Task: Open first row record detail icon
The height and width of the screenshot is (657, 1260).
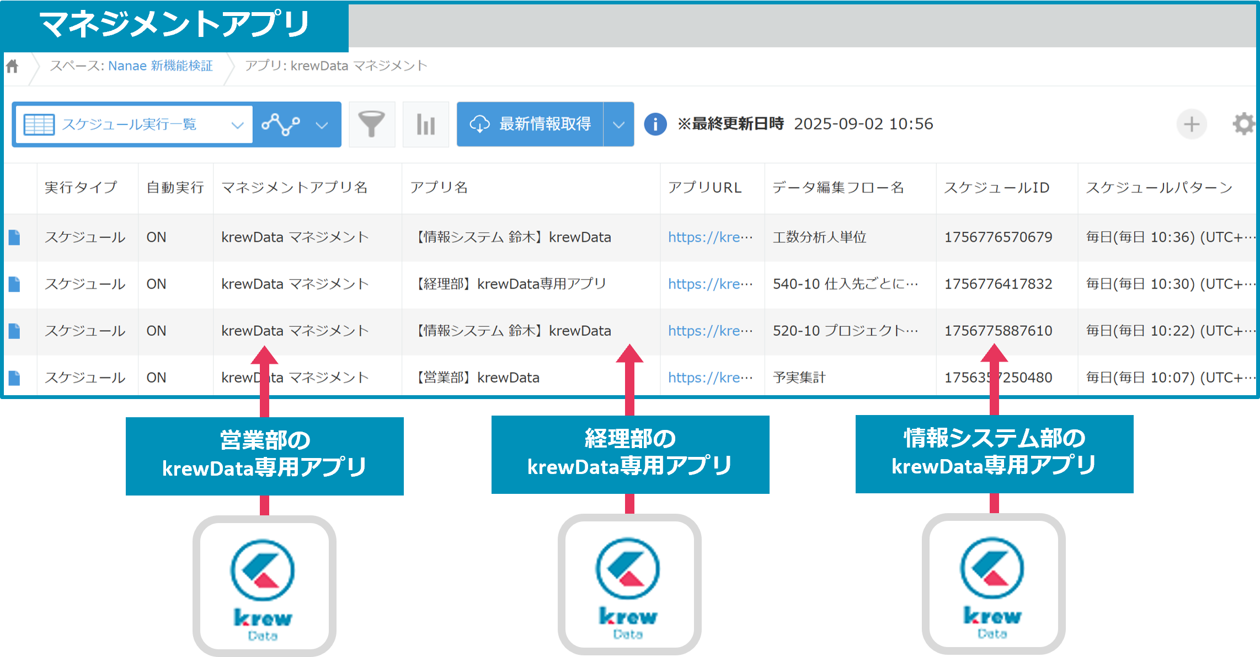Action: 15,238
